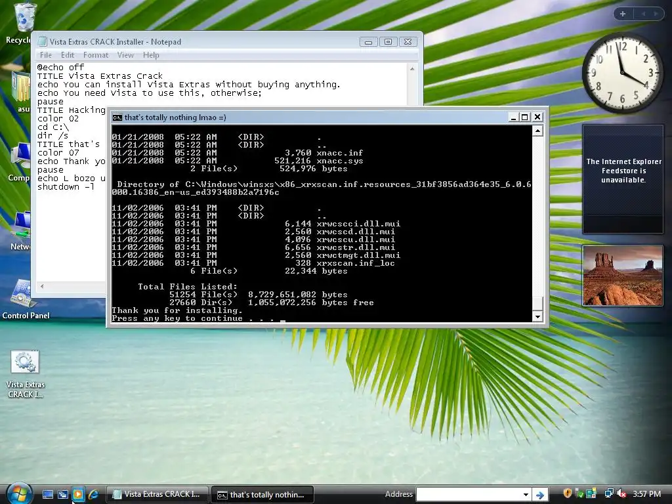Open Notepad's Help menu
Viewport: 672px width, 504px height.
tap(151, 55)
